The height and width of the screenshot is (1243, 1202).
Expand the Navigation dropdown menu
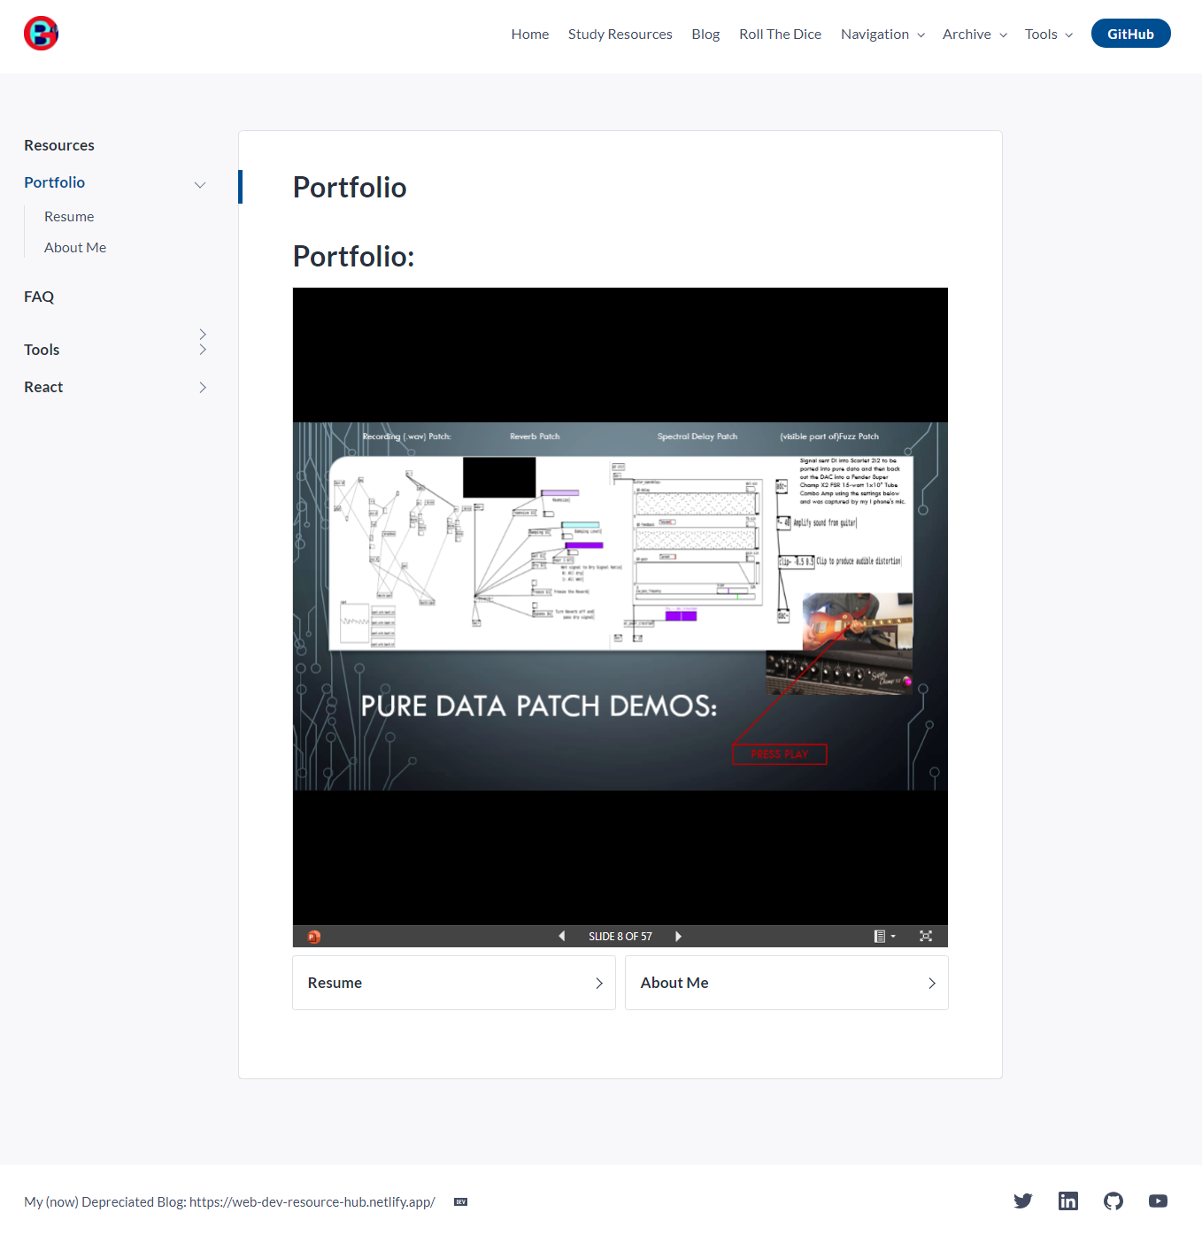(882, 34)
